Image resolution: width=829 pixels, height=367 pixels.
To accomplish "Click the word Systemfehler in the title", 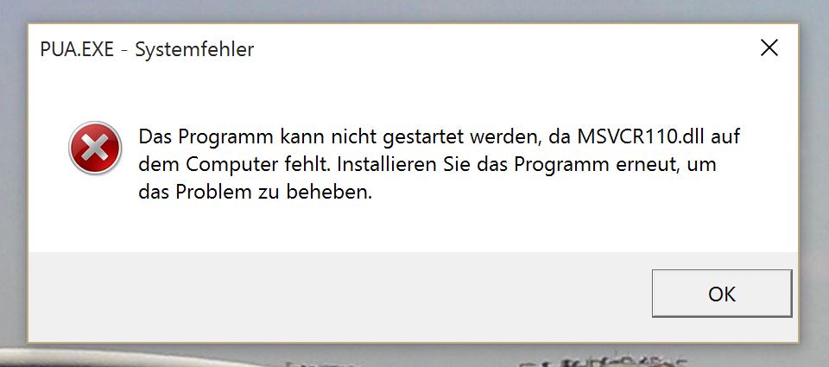I will [x=194, y=50].
